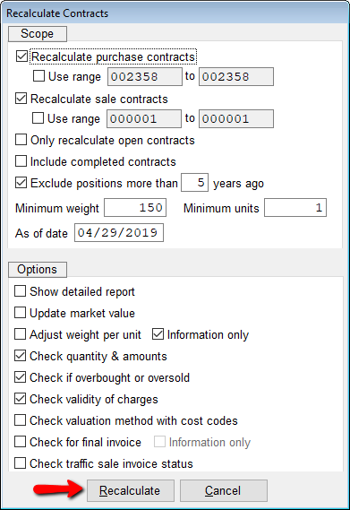Enable Use range for sale contracts
The height and width of the screenshot is (510, 350).
coord(38,118)
